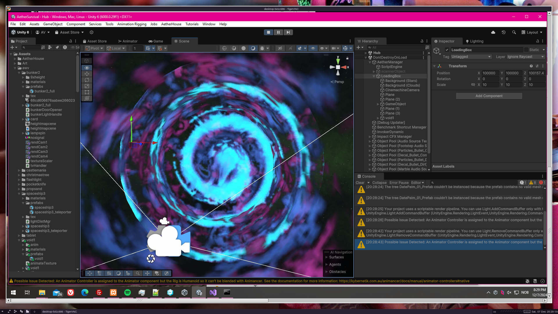Viewport: 558px width, 314px height.
Task: Enable the Static checkbox in Inspector
Action: point(526,50)
